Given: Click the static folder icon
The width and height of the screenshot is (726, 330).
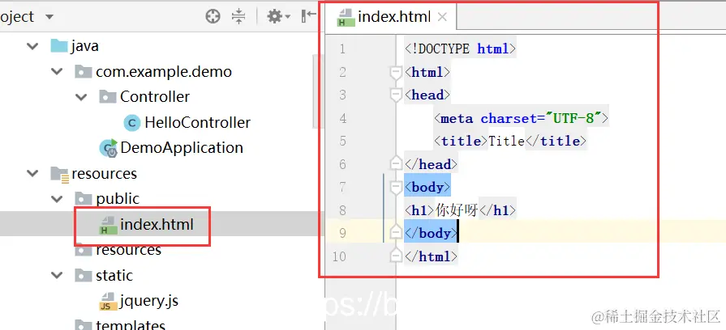Looking at the screenshot, I should tap(84, 276).
